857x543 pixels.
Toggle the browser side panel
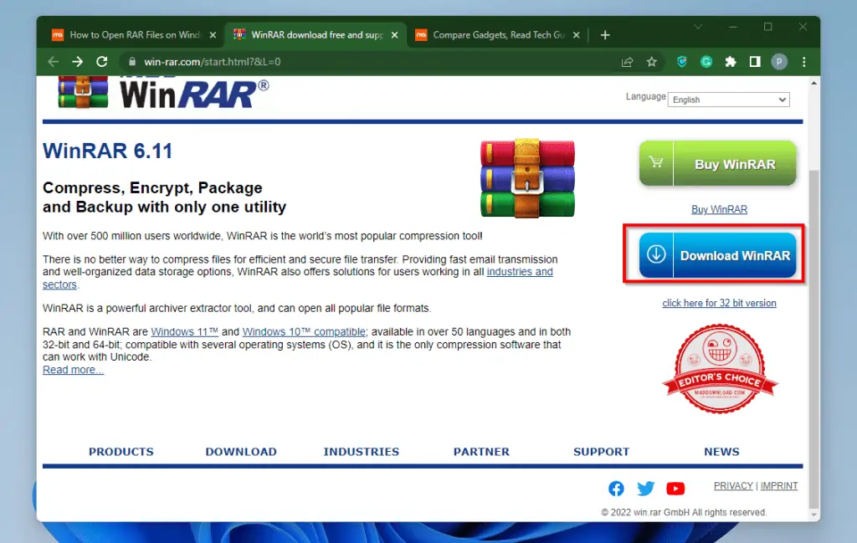(x=755, y=62)
